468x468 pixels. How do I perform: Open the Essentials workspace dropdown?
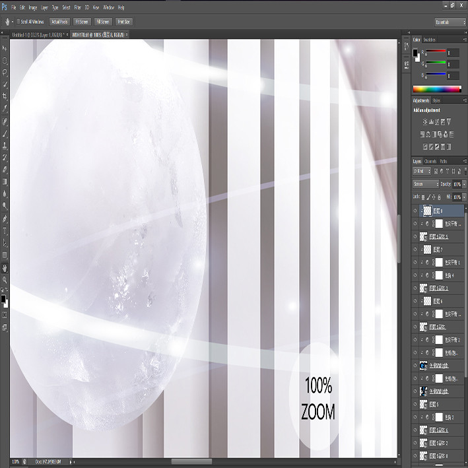click(450, 22)
